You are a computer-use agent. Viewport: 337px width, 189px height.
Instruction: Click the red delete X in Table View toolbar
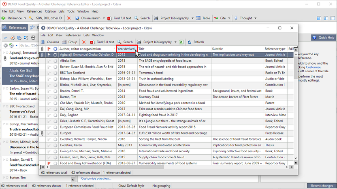coord(84,42)
